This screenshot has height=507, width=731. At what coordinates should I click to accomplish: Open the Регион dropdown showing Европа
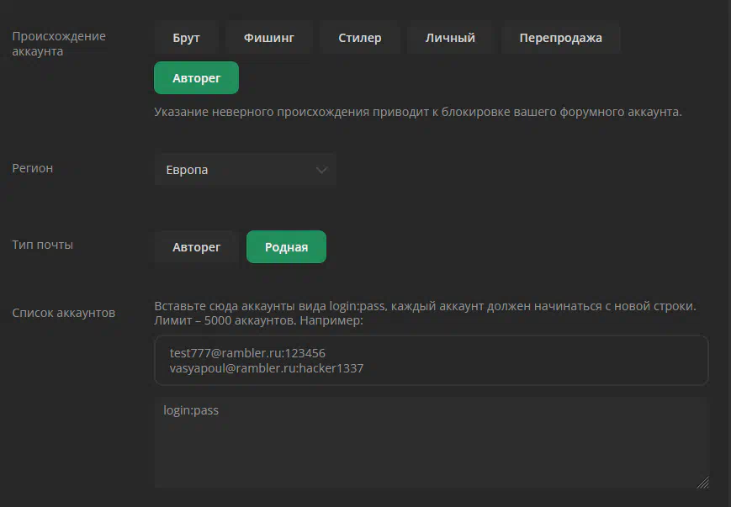point(244,170)
